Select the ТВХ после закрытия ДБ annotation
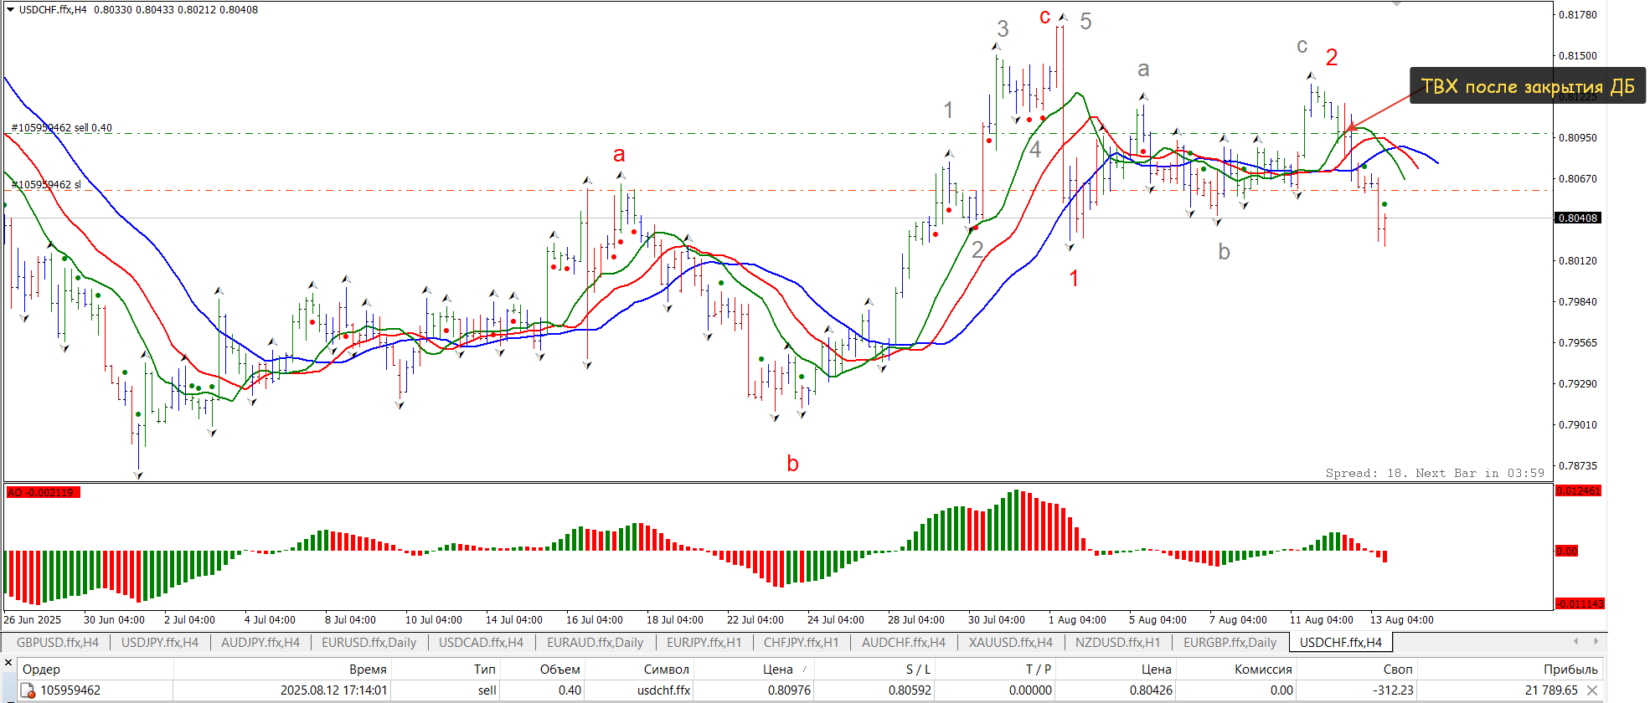Image resolution: width=1650 pixels, height=703 pixels. pos(1527,86)
